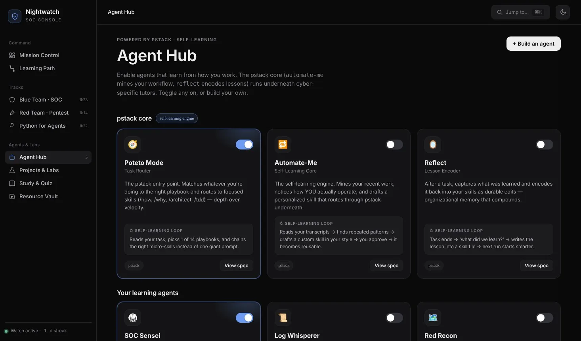This screenshot has width=581, height=341.
Task: Click the SOC Sensei avatar icon
Action: 133,318
